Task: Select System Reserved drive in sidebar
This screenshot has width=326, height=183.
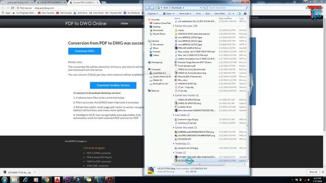Action: pos(160,77)
